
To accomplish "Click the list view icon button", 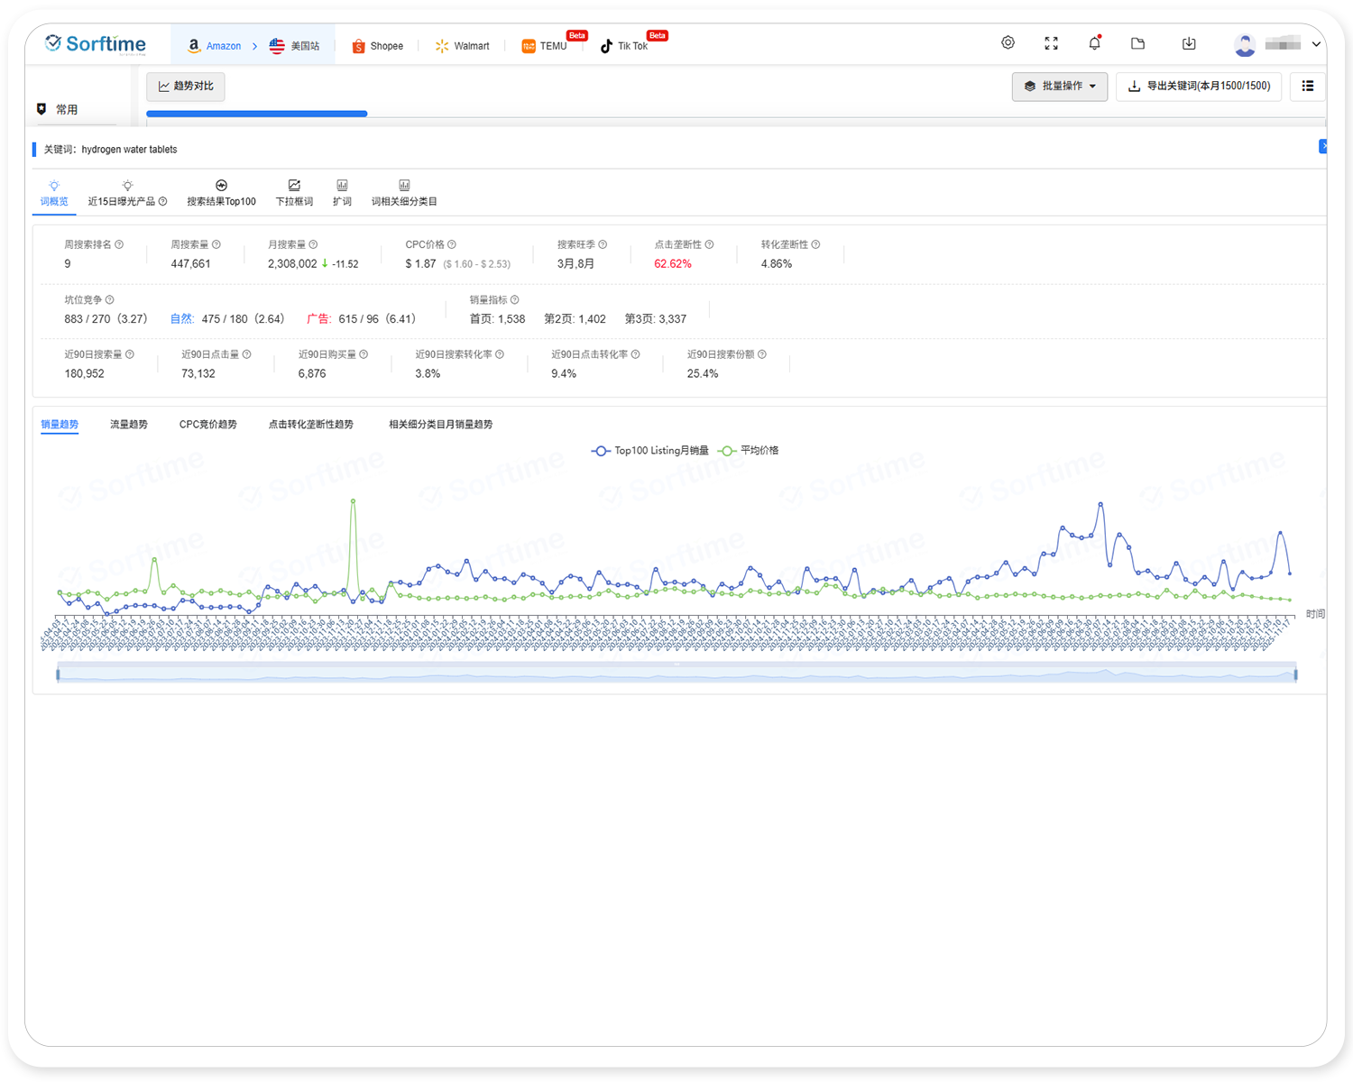I will tap(1307, 87).
